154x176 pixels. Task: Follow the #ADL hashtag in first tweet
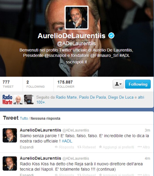click(67, 141)
